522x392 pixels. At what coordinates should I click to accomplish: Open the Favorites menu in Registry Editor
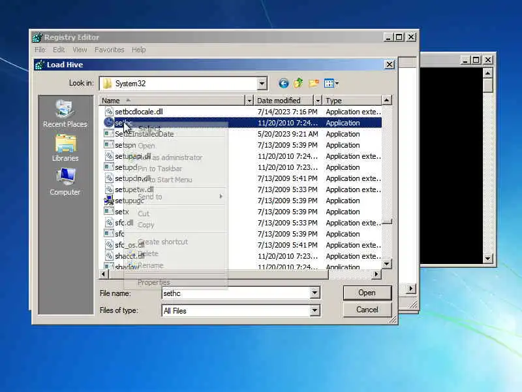pyautogui.click(x=109, y=50)
